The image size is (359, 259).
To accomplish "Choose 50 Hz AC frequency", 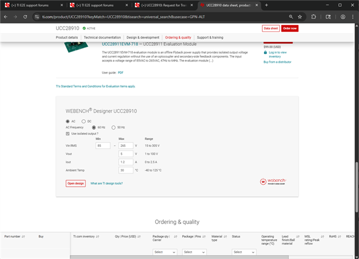I will (113, 127).
